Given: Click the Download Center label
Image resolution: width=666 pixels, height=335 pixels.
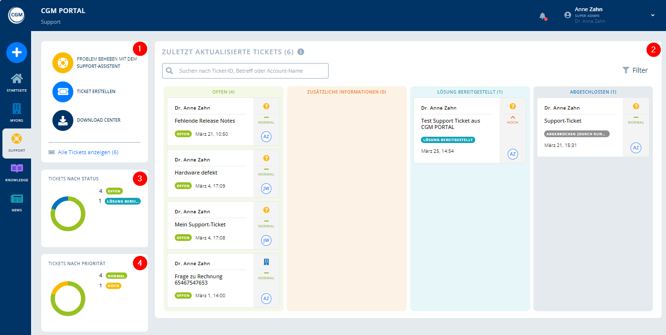Looking at the screenshot, I should [99, 120].
